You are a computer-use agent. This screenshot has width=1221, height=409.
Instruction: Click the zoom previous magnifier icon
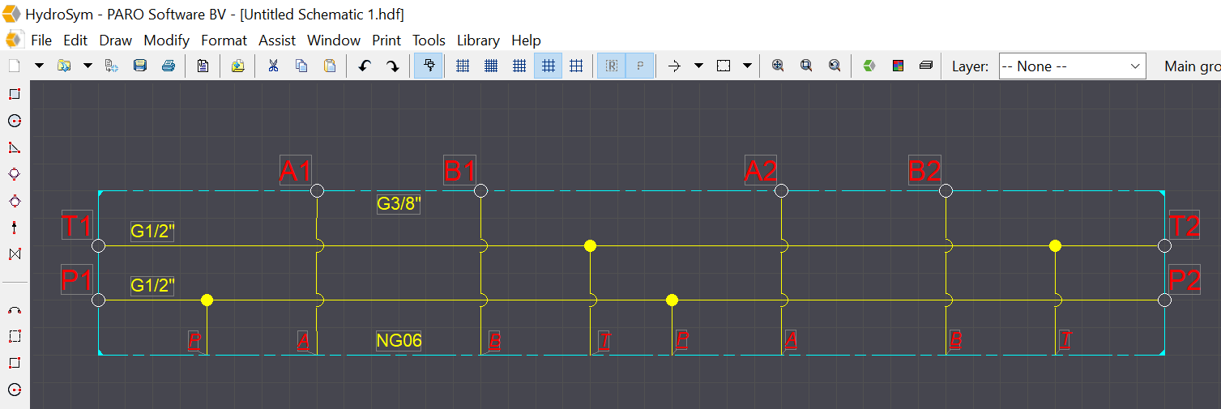pyautogui.click(x=835, y=66)
